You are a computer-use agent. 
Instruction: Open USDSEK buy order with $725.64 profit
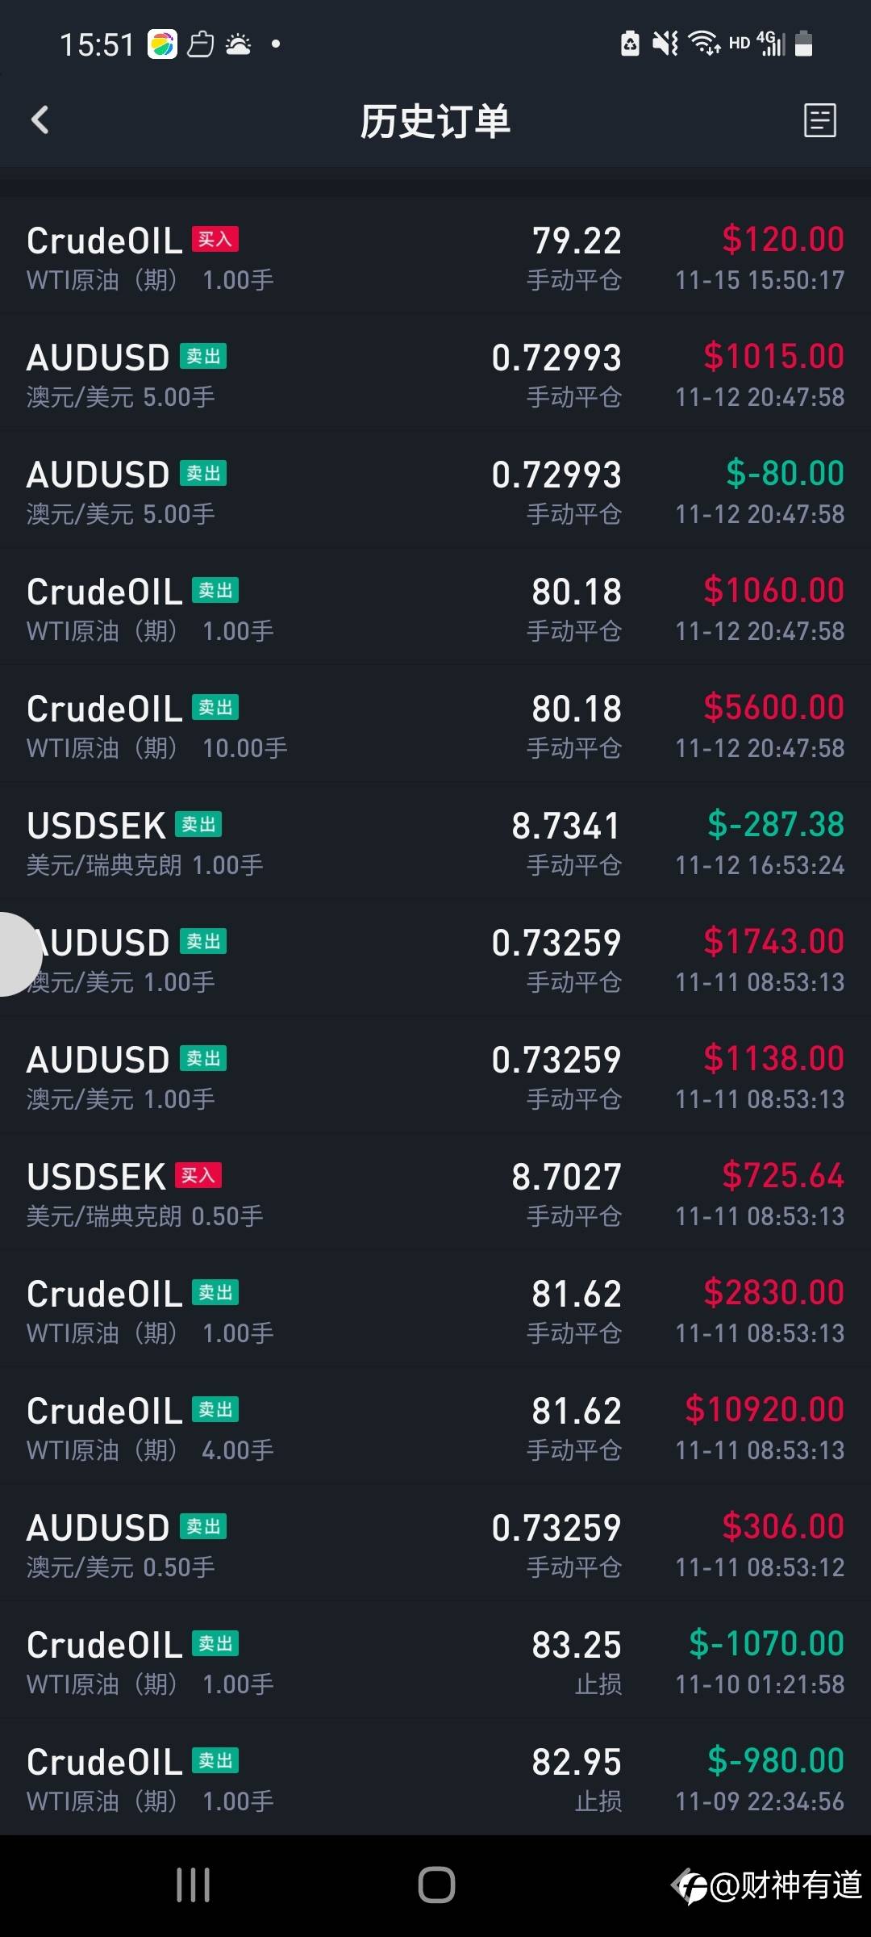435,1194
